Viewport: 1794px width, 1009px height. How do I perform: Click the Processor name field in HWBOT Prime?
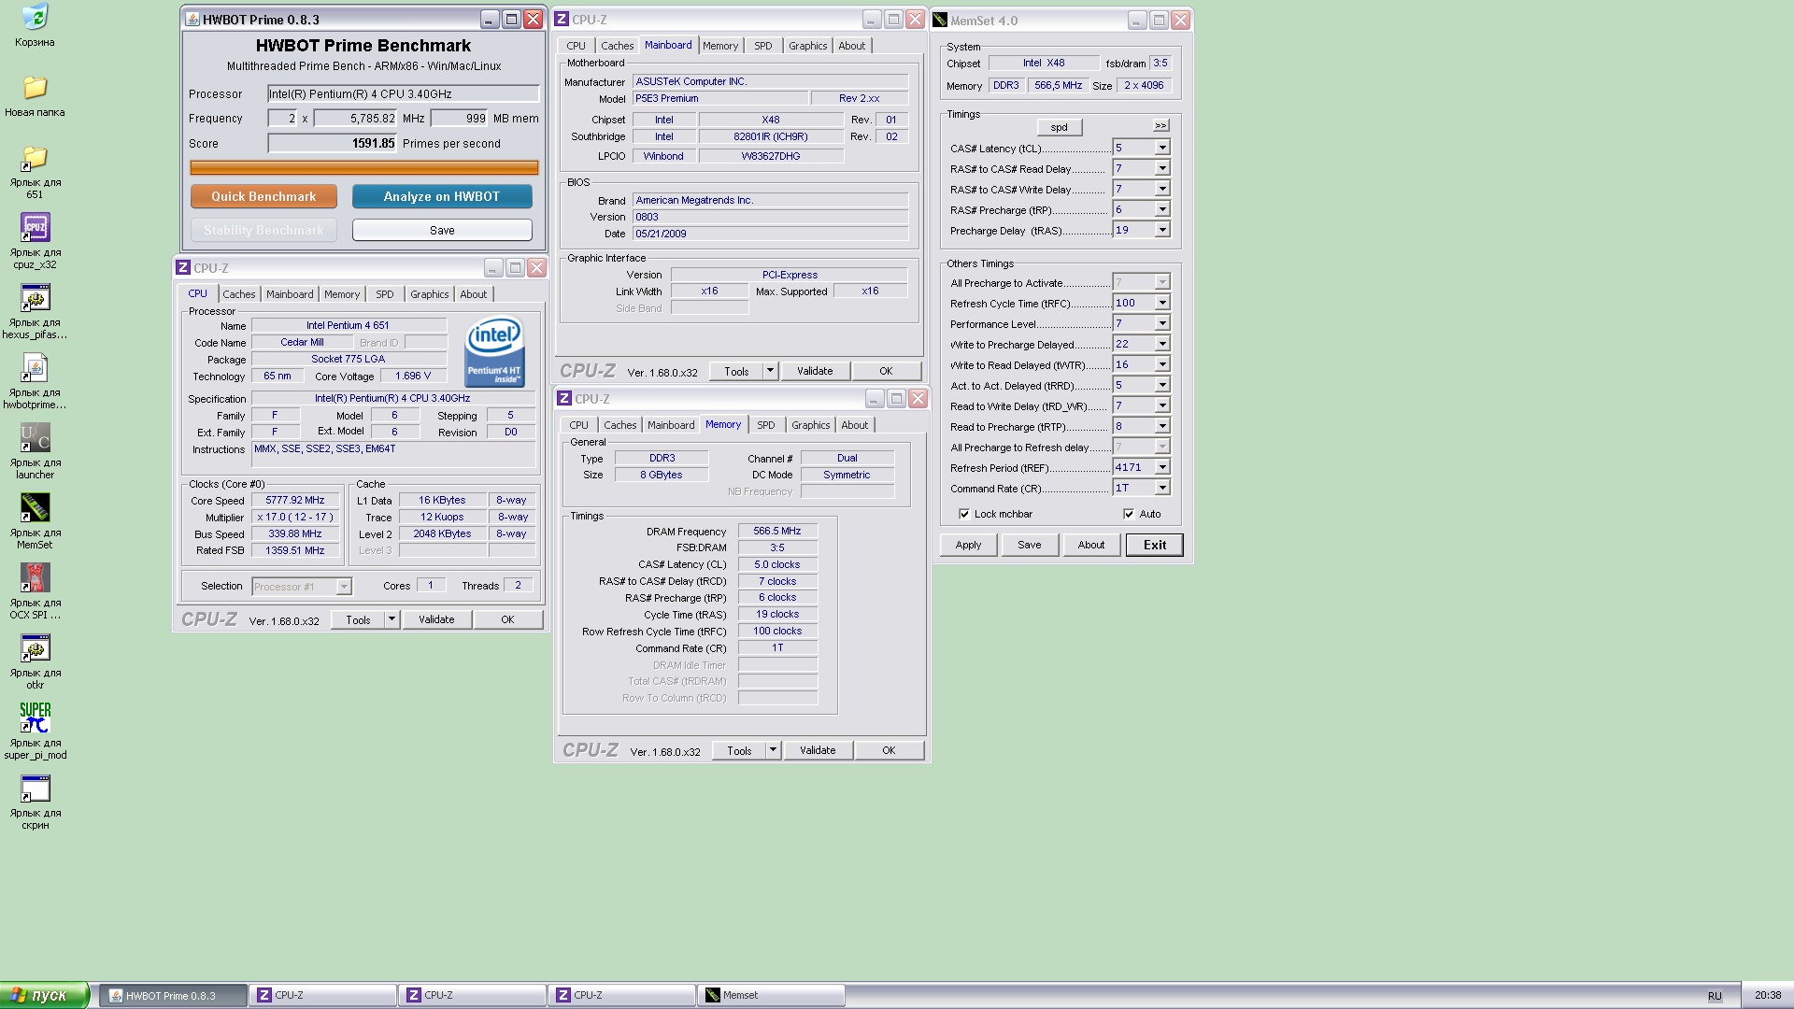403,93
